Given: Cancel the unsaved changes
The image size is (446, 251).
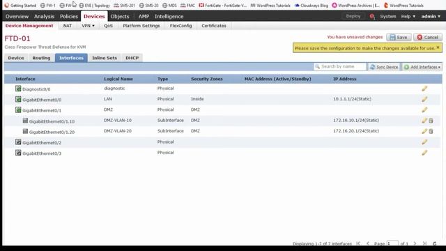Looking at the screenshot, I should 428,37.
